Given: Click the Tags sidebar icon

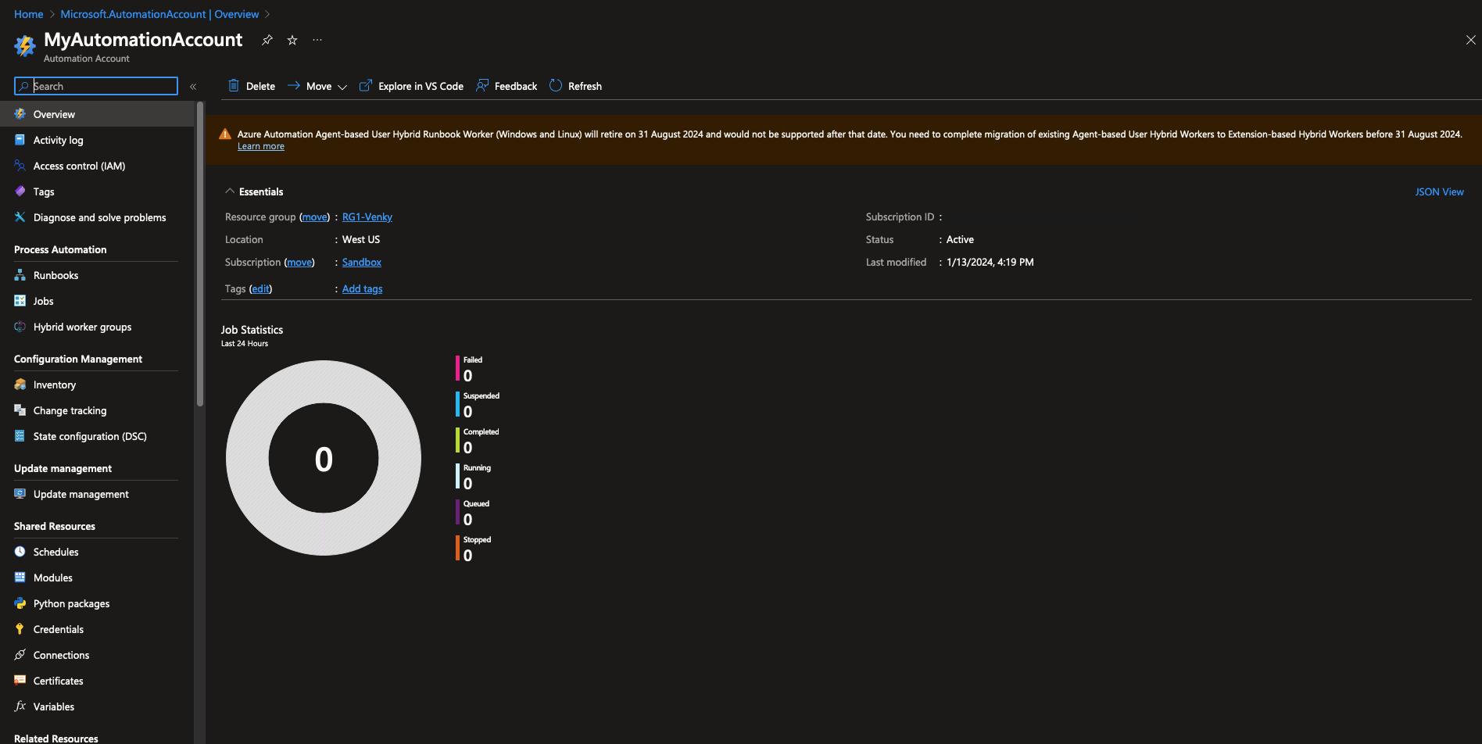Looking at the screenshot, I should [20, 191].
